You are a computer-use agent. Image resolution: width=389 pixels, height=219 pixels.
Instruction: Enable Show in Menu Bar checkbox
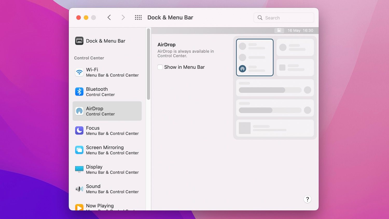[160, 67]
